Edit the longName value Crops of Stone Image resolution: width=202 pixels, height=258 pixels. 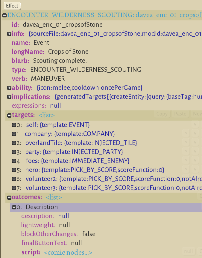pyautogui.click(x=68, y=52)
